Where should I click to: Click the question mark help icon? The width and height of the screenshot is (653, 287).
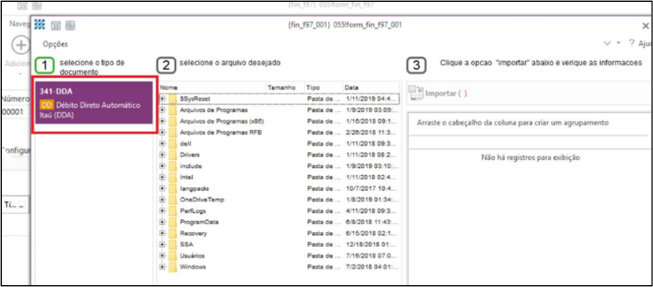click(x=632, y=43)
